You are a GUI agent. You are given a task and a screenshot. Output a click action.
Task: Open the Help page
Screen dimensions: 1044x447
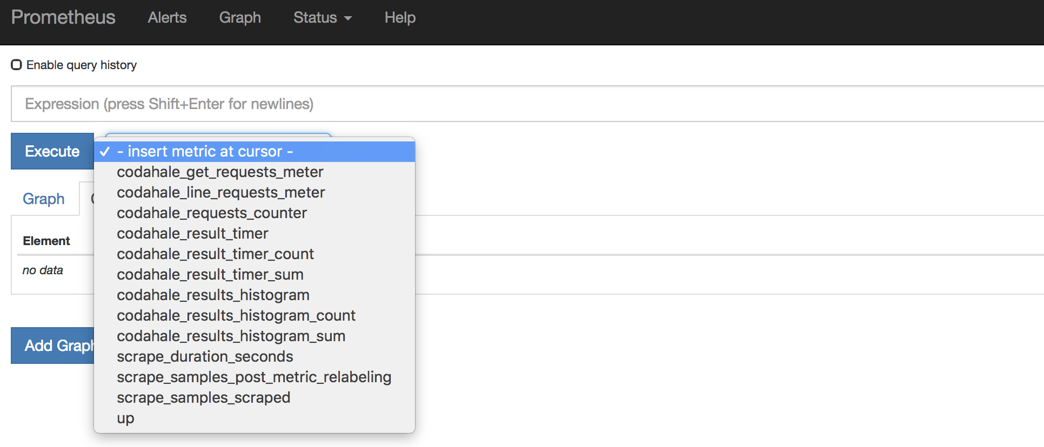[400, 17]
